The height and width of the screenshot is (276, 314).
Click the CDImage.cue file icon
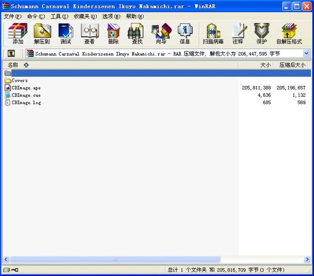click(8, 95)
